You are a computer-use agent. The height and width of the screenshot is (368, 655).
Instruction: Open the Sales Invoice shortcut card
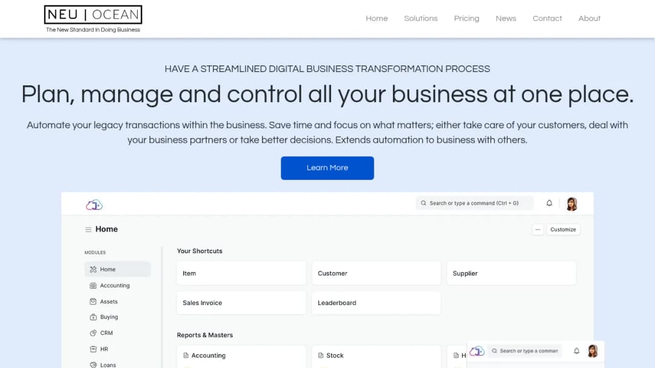click(241, 303)
